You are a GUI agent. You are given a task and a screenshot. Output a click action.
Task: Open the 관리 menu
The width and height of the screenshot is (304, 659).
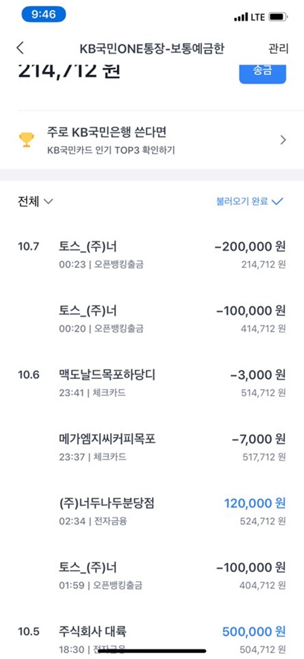[279, 49]
